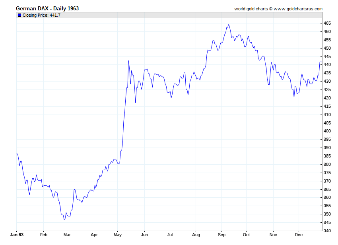Click the blue Closing Price legend swatch
Screen dimensions: 338x245
(19, 15)
